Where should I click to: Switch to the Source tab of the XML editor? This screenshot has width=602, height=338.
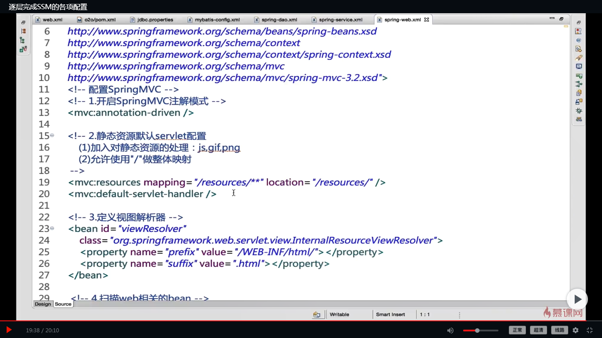[63, 304]
